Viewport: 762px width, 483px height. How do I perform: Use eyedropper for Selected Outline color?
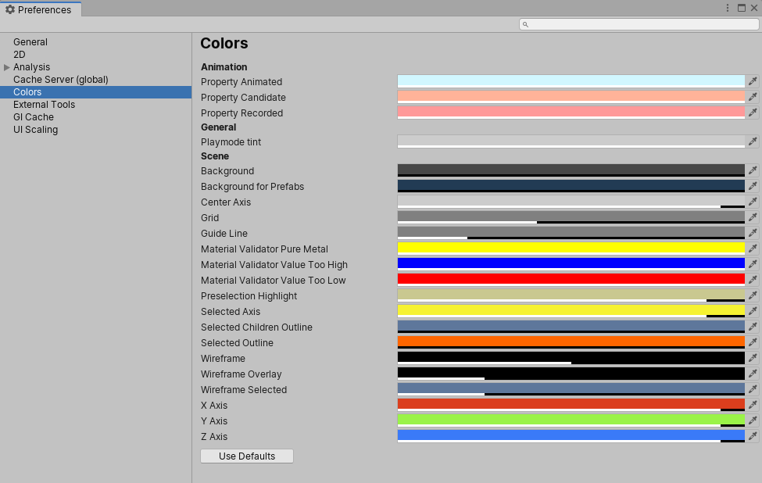tap(753, 342)
